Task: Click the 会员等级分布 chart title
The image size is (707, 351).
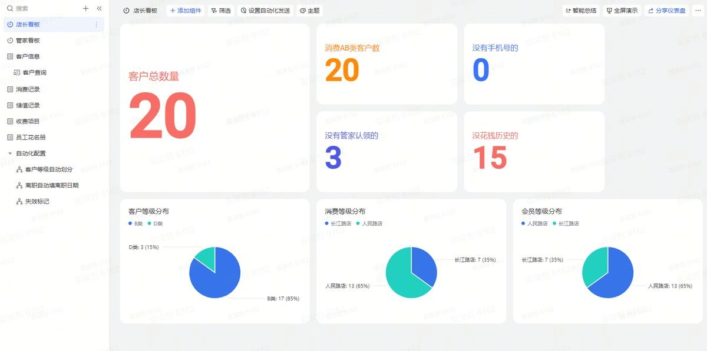Action: [542, 211]
